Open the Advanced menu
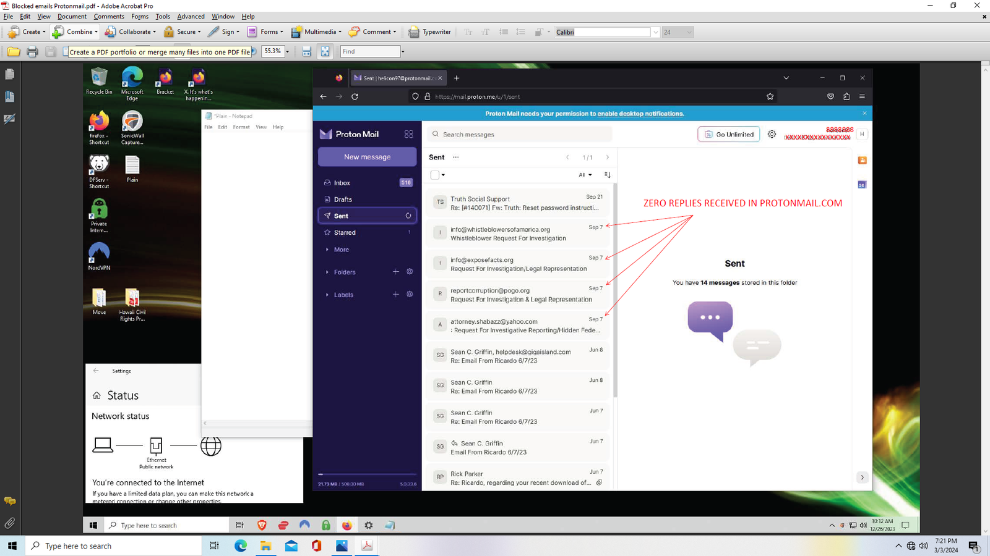The image size is (990, 556). [x=191, y=17]
